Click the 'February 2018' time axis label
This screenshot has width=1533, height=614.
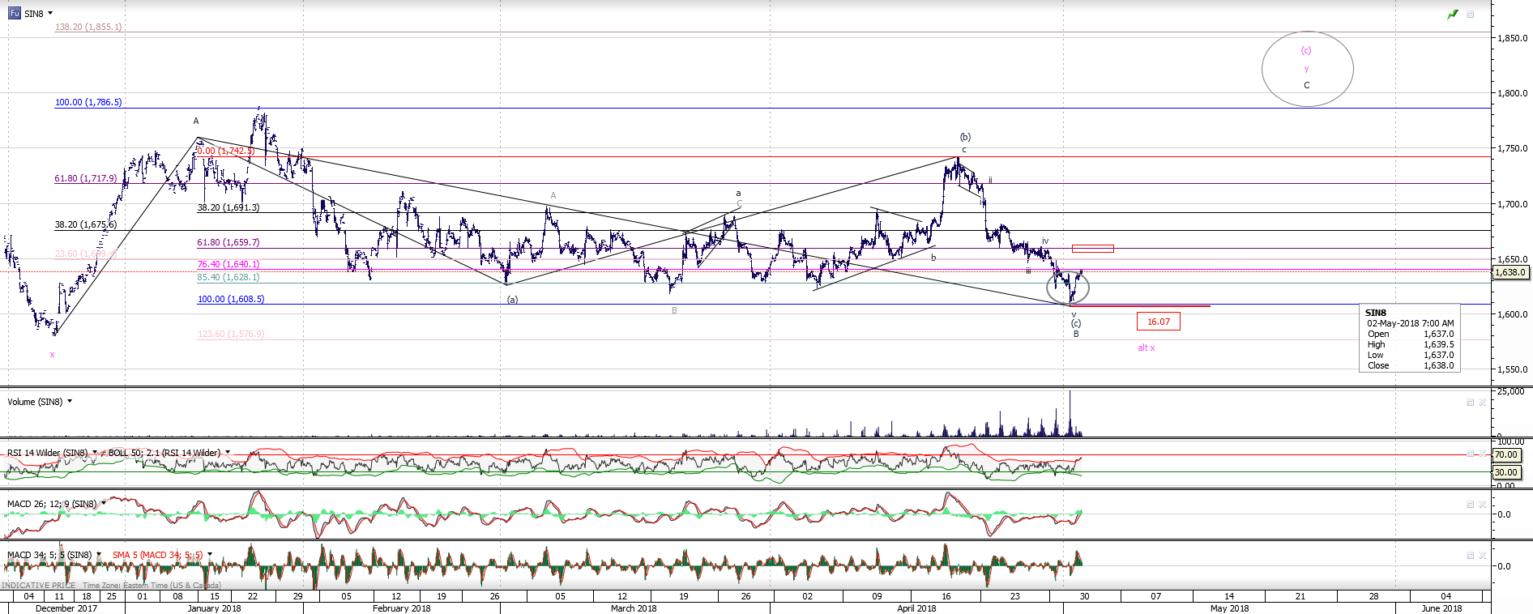click(401, 608)
